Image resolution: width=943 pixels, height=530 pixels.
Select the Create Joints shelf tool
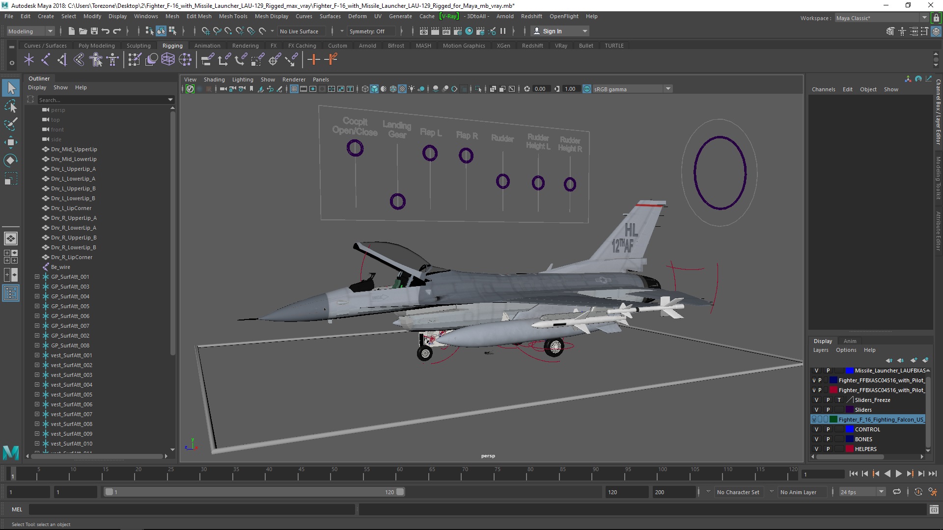(x=45, y=60)
